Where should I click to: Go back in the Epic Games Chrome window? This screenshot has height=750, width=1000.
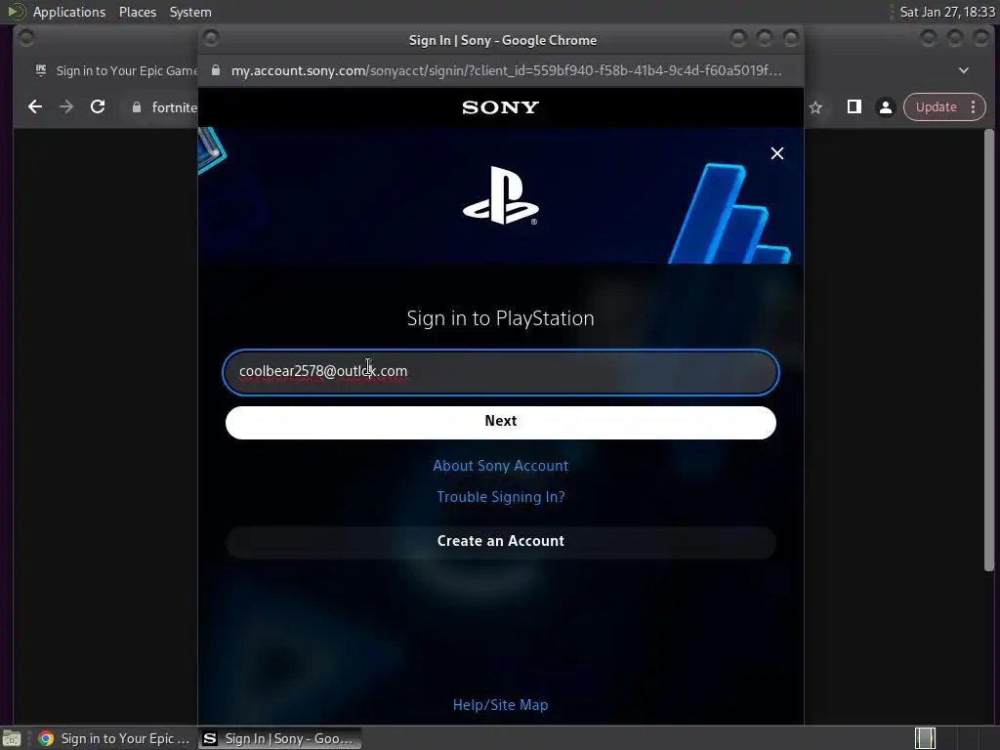click(35, 106)
